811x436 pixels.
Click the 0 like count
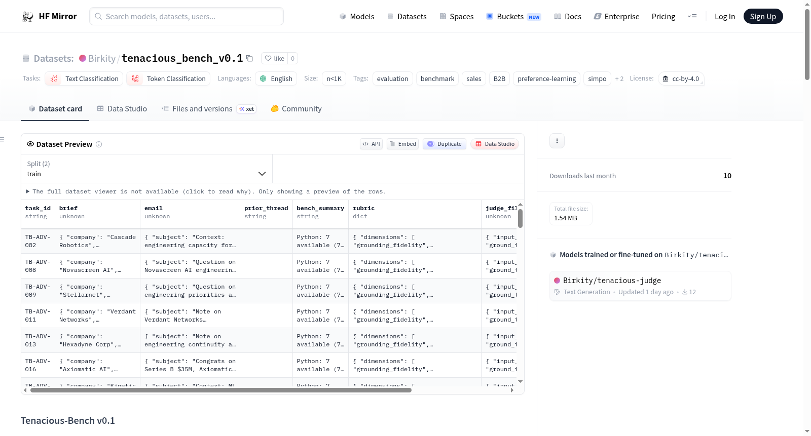point(292,58)
